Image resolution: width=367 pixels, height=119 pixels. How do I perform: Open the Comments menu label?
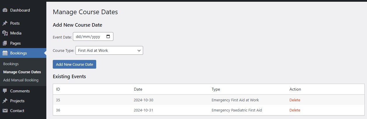pyautogui.click(x=20, y=91)
